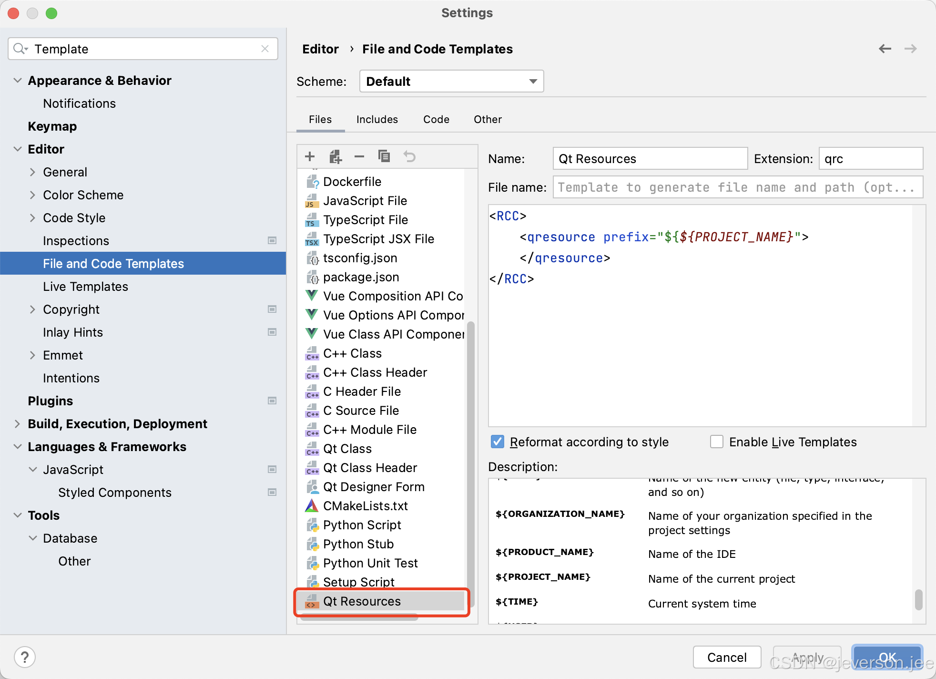Open Inlay Hints settings page
This screenshot has width=936, height=679.
click(x=72, y=332)
